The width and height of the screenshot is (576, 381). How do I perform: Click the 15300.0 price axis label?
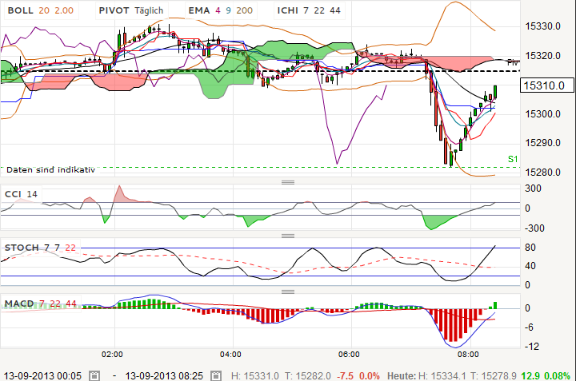coord(543,114)
